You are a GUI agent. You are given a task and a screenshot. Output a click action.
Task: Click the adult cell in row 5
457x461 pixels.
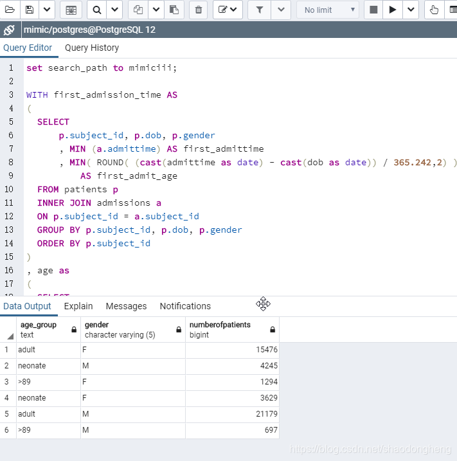coord(48,414)
